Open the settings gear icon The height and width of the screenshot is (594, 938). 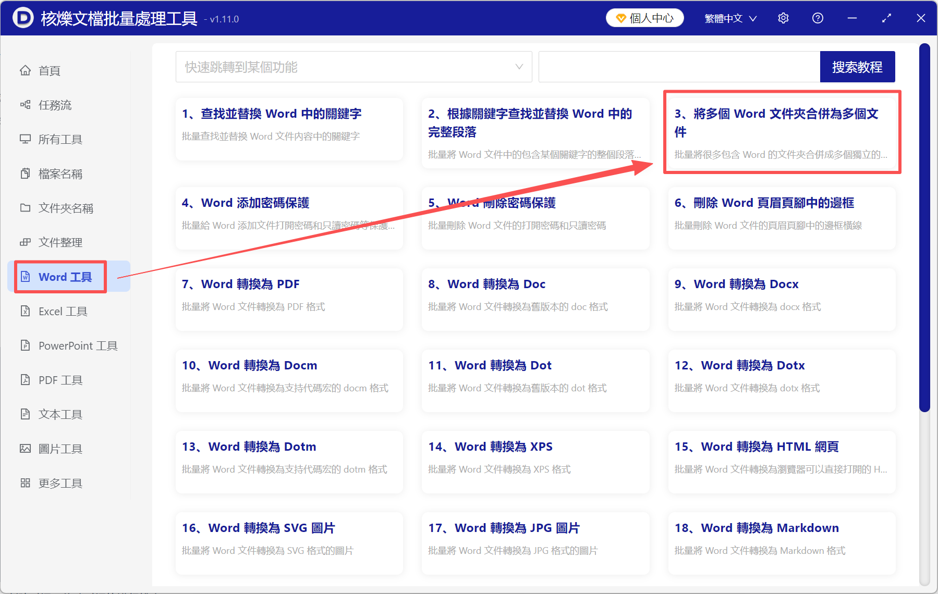783,17
